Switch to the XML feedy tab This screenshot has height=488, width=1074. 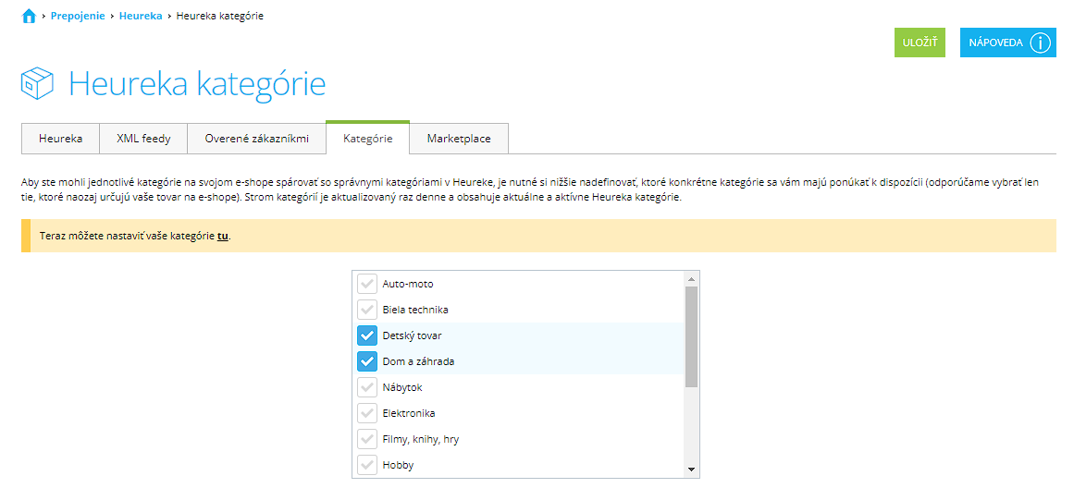pos(143,139)
